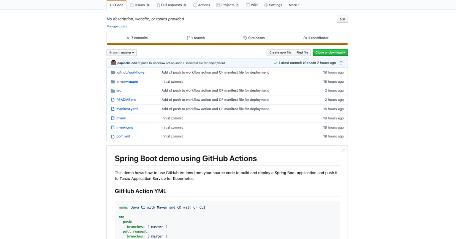The width and height of the screenshot is (456, 239).
Task: Click the "name: Java CI with Maven" code line
Action: pyautogui.click(x=162, y=208)
